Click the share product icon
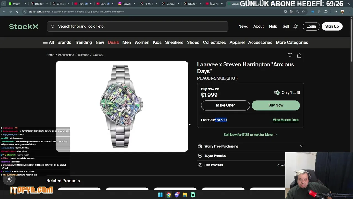 click(x=299, y=55)
